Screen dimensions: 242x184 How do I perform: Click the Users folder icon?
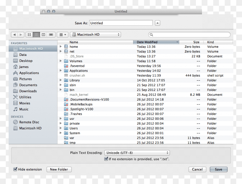pos(66,128)
